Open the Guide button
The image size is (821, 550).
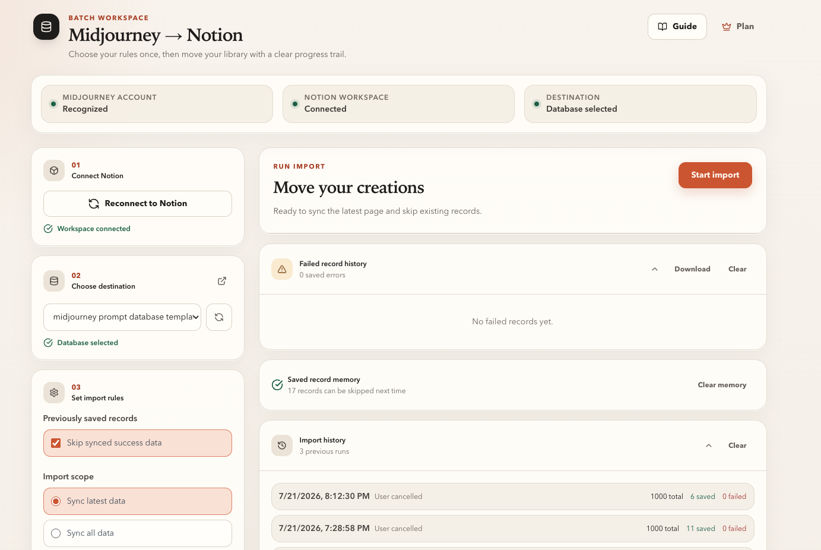click(677, 27)
